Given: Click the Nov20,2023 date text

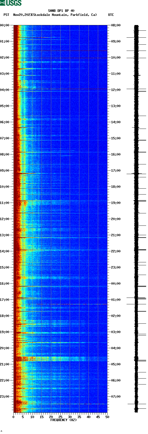Looking at the screenshot, I should (x=22, y=15).
